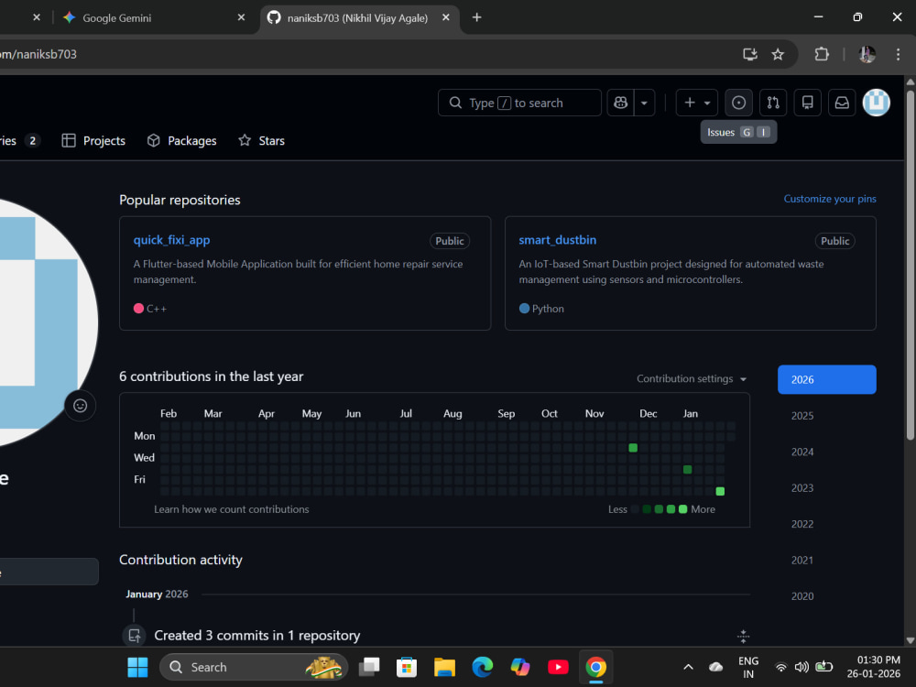Open the OneDrive cloud tray icon

coord(715,667)
